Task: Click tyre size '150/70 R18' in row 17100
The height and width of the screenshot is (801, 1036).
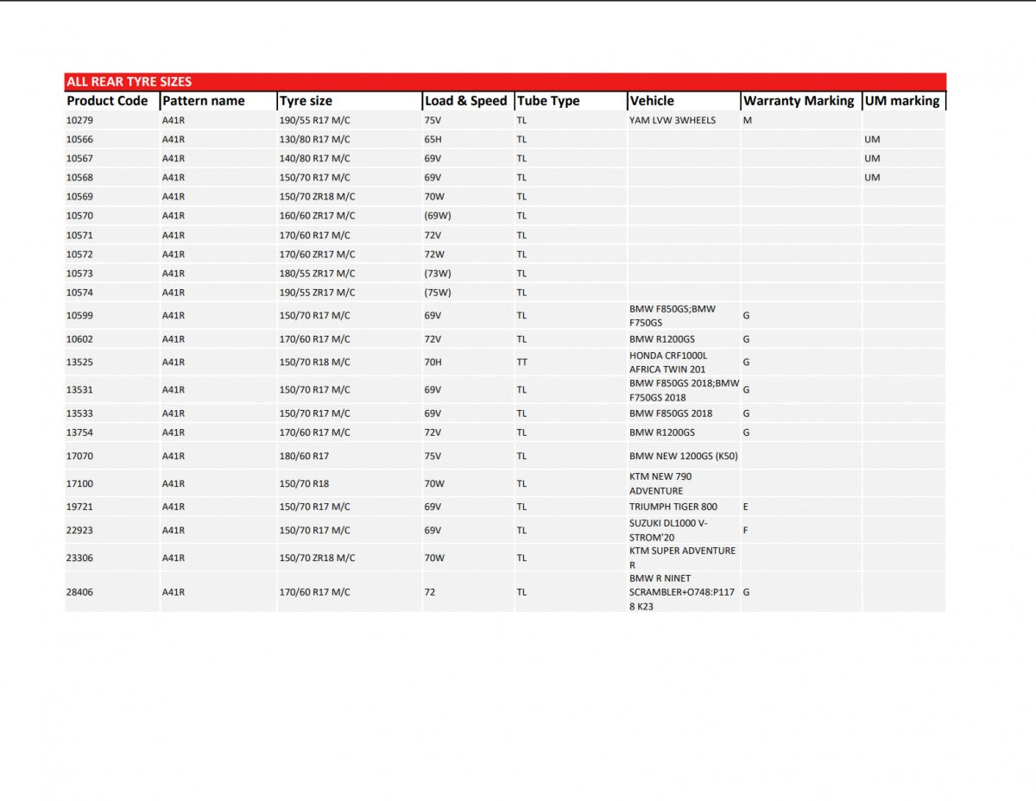Action: pyautogui.click(x=305, y=484)
